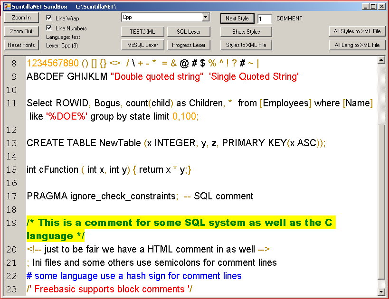Screen dimensions: 389x299
Task: Toggle the Line Wrap checkbox
Action: click(x=49, y=18)
